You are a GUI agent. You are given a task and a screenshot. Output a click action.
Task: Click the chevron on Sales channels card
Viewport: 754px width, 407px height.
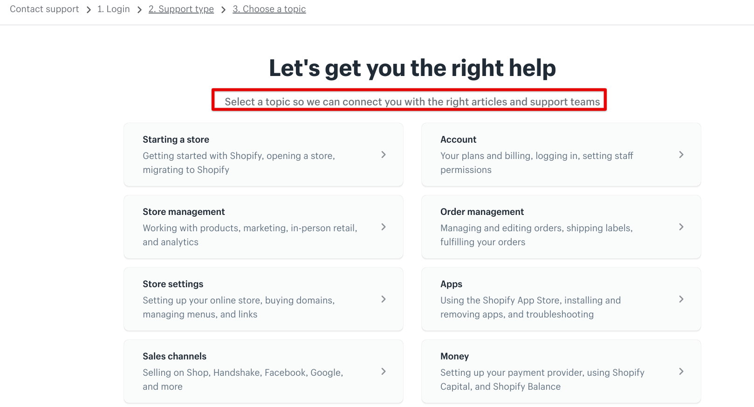pos(384,372)
